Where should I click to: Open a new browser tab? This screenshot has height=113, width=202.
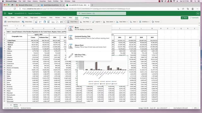(x=92, y=5)
